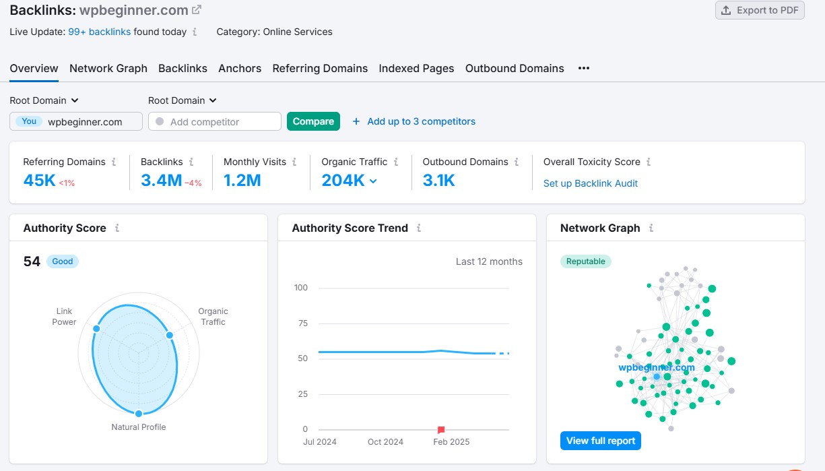The width and height of the screenshot is (825, 471).
Task: Click info icon next to Backlinks metric
Action: click(x=191, y=162)
